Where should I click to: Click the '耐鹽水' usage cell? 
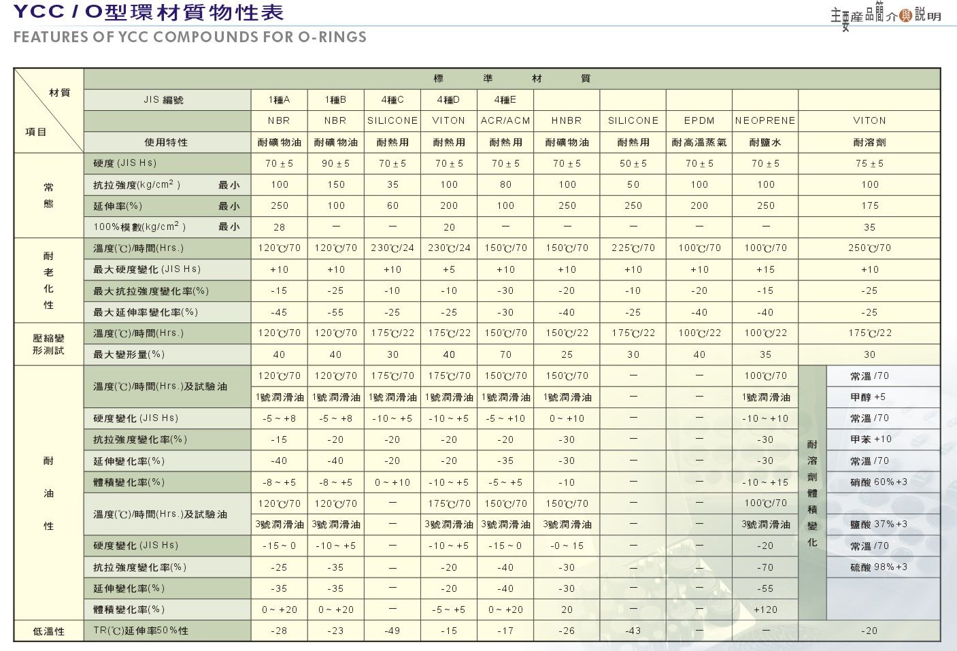coord(765,142)
